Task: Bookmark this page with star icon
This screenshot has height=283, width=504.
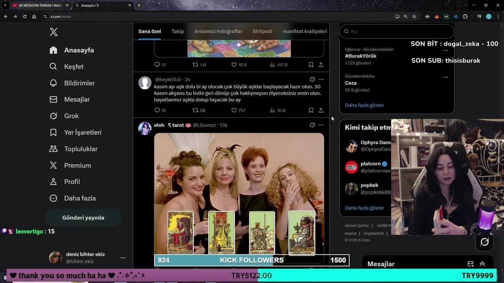Action: click(414, 17)
